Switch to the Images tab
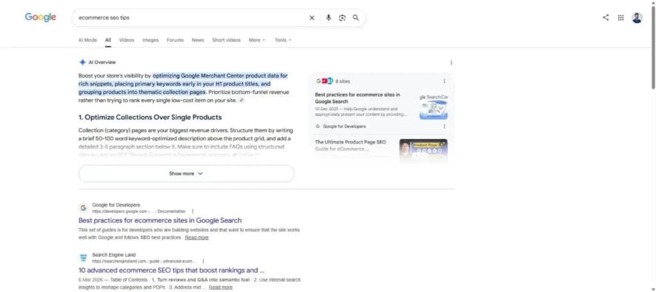 (x=151, y=40)
